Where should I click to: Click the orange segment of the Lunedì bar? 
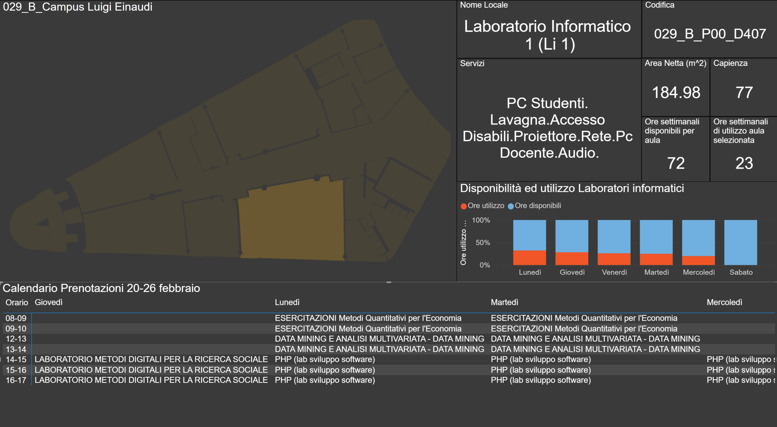tap(529, 258)
